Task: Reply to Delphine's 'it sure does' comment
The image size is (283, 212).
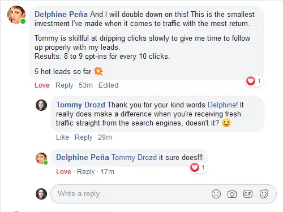Action: 86,172
